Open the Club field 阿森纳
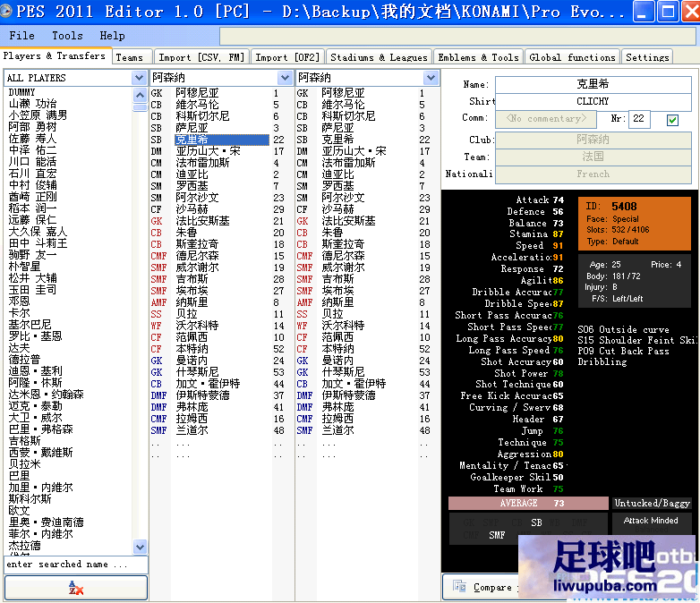 pos(593,140)
